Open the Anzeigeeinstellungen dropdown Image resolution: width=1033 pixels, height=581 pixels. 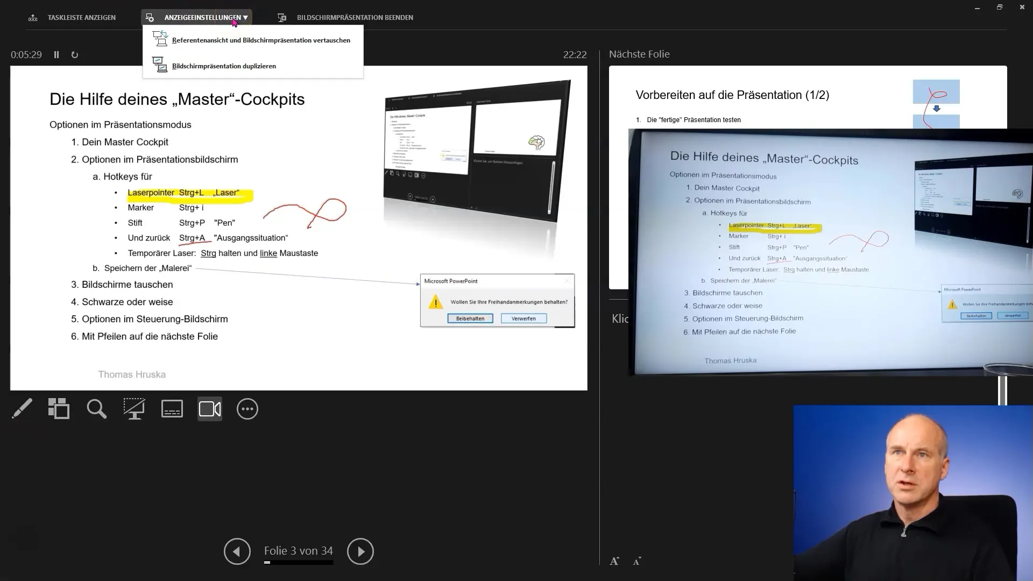[197, 18]
